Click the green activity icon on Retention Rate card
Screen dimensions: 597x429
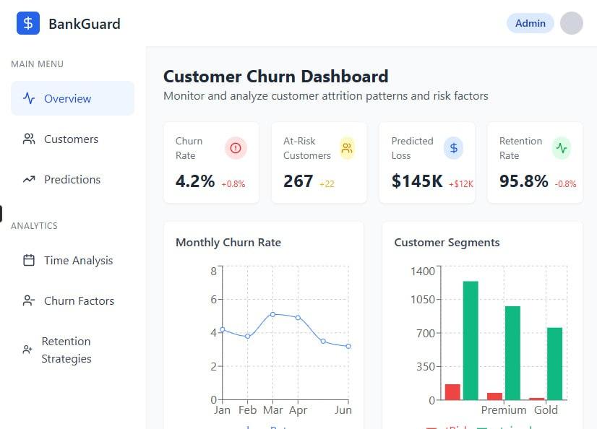pyautogui.click(x=562, y=148)
